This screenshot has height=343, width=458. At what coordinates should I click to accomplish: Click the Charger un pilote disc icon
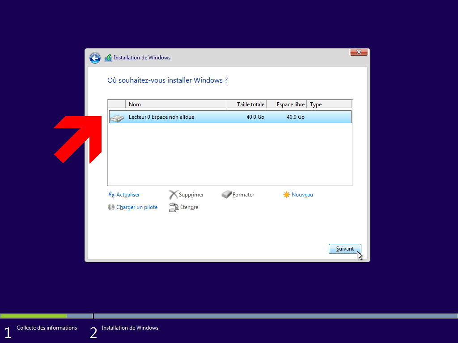111,207
